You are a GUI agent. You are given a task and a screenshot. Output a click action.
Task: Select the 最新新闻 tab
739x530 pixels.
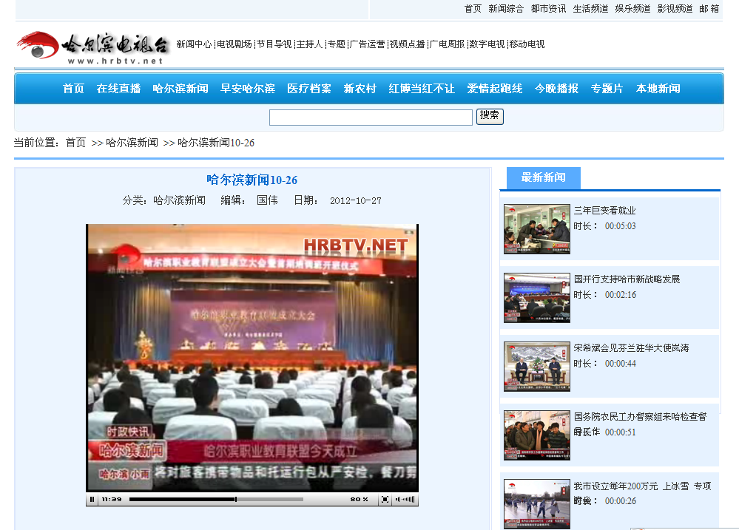(x=544, y=177)
